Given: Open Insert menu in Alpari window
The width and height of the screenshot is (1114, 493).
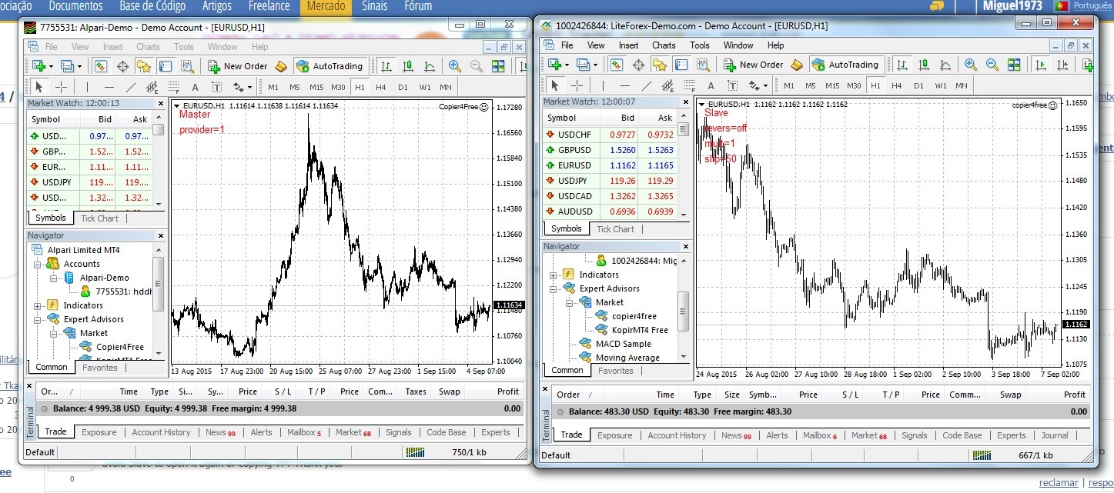Looking at the screenshot, I should pos(112,47).
